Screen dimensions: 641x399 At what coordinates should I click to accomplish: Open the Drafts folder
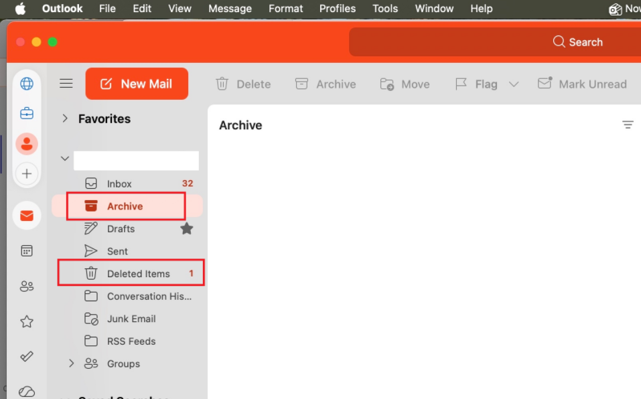click(x=127, y=229)
